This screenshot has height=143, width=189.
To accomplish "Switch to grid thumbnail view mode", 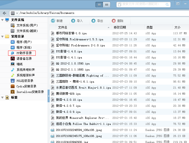I will (107, 5).
